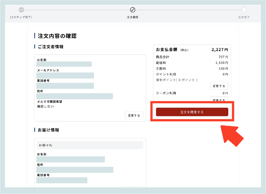
Task: Click the masked 住所 value in ご注文者情報
Action: 75,96
